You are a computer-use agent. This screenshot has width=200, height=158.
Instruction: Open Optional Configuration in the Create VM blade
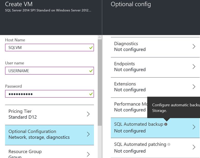point(49,135)
